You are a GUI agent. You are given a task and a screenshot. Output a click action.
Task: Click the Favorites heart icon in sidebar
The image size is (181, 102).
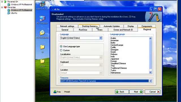tap(5, 7)
